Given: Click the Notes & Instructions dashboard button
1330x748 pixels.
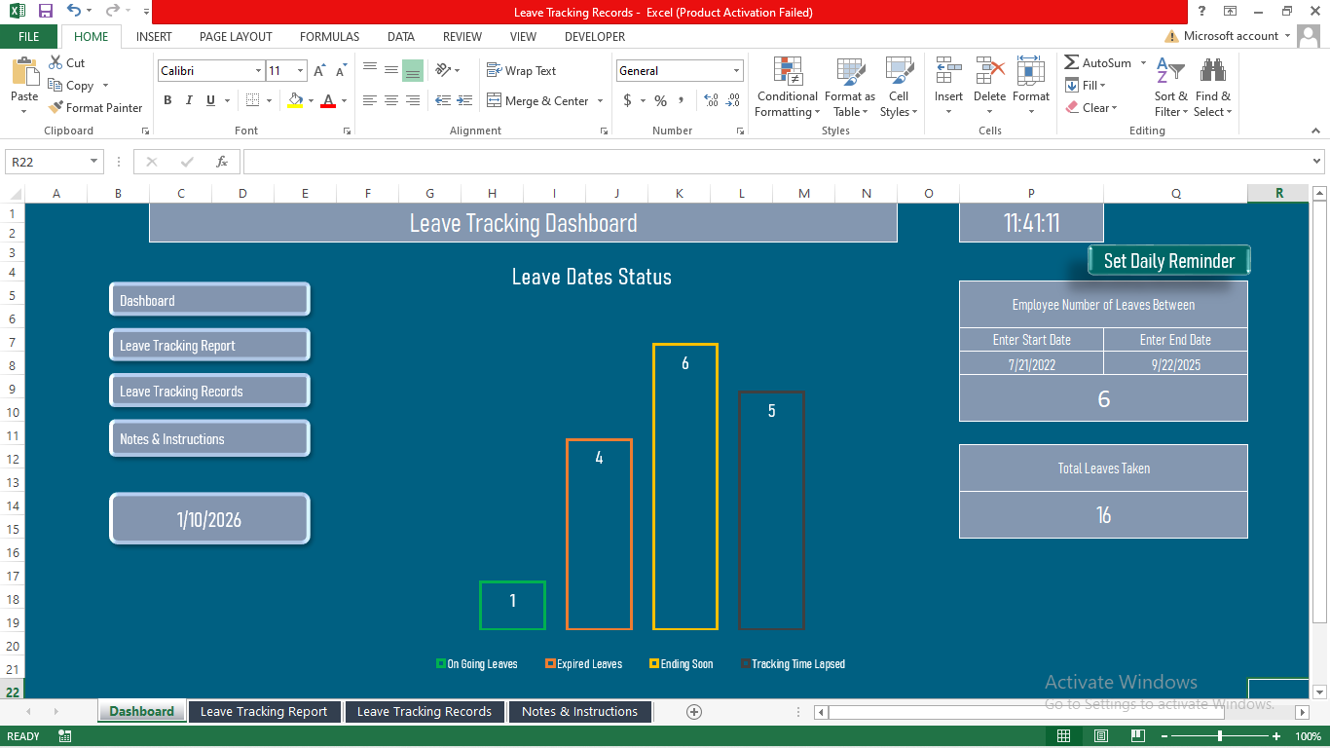Looking at the screenshot, I should point(209,438).
